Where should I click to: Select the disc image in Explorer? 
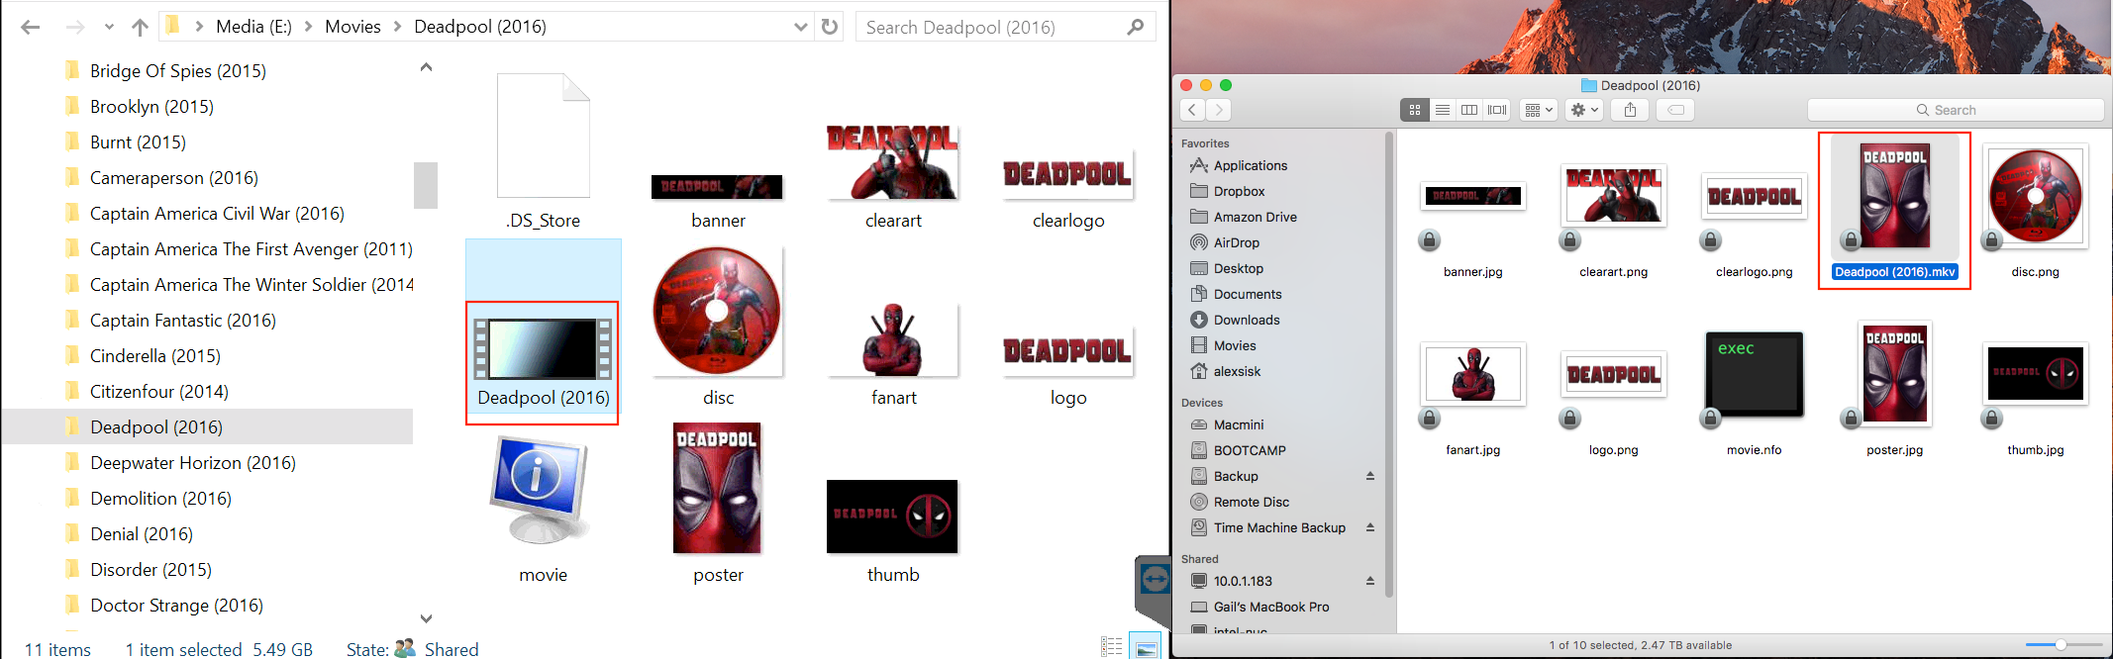(718, 327)
